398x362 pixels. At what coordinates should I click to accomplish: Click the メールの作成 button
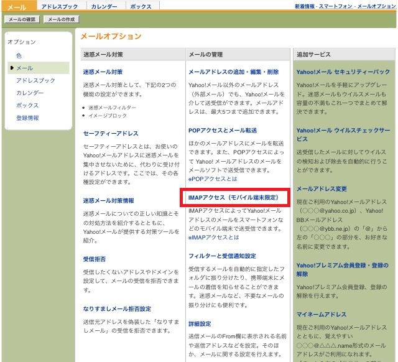[62, 19]
